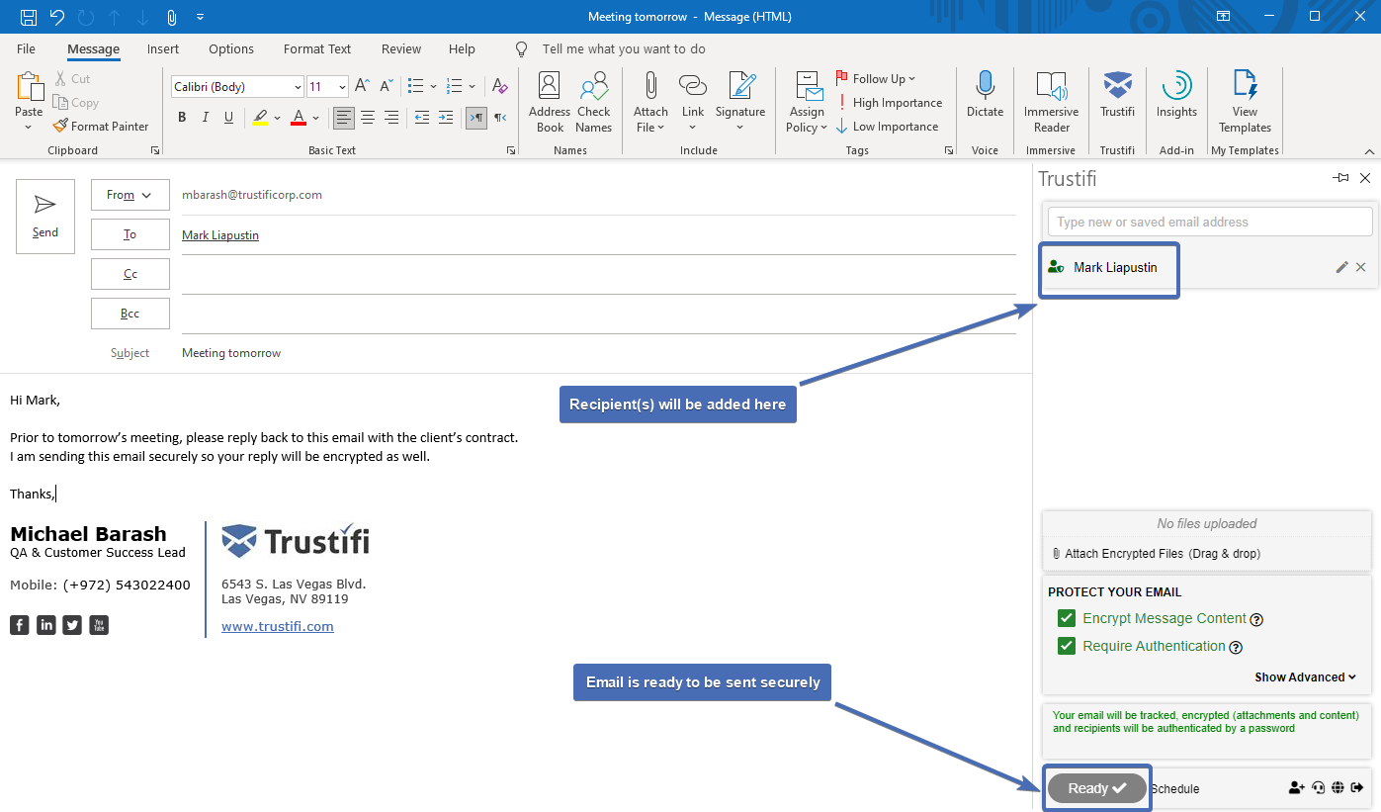
Task: Start Dictate with the microphone icon
Action: (985, 96)
